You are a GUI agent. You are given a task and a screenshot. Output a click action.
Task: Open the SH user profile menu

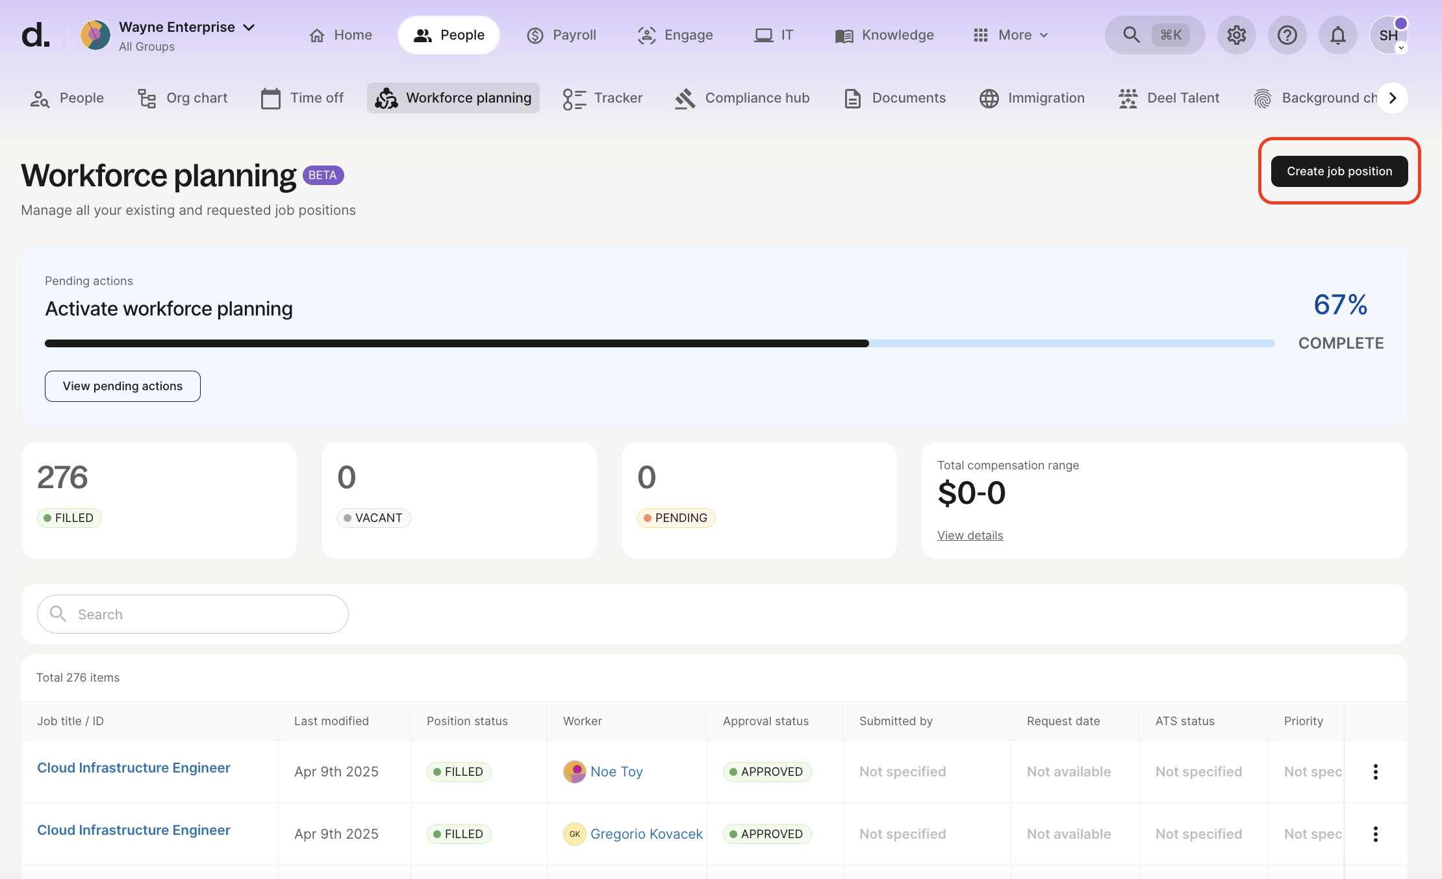[x=1389, y=35]
